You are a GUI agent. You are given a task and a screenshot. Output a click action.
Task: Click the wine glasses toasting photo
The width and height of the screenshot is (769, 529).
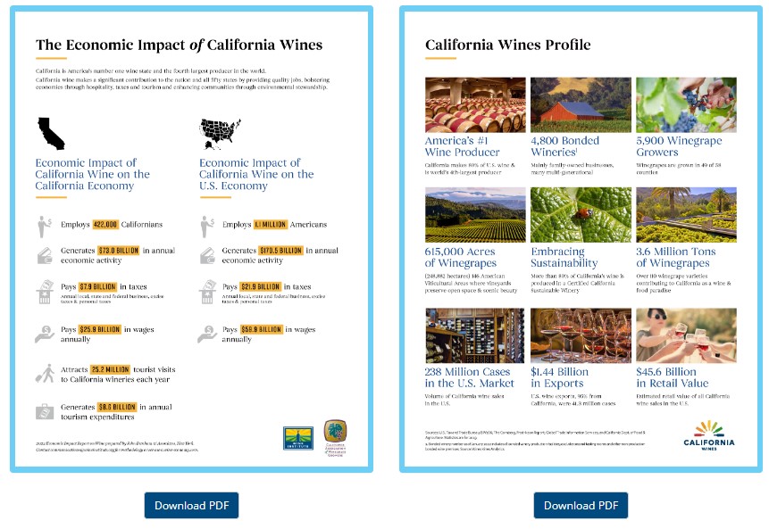click(685, 335)
